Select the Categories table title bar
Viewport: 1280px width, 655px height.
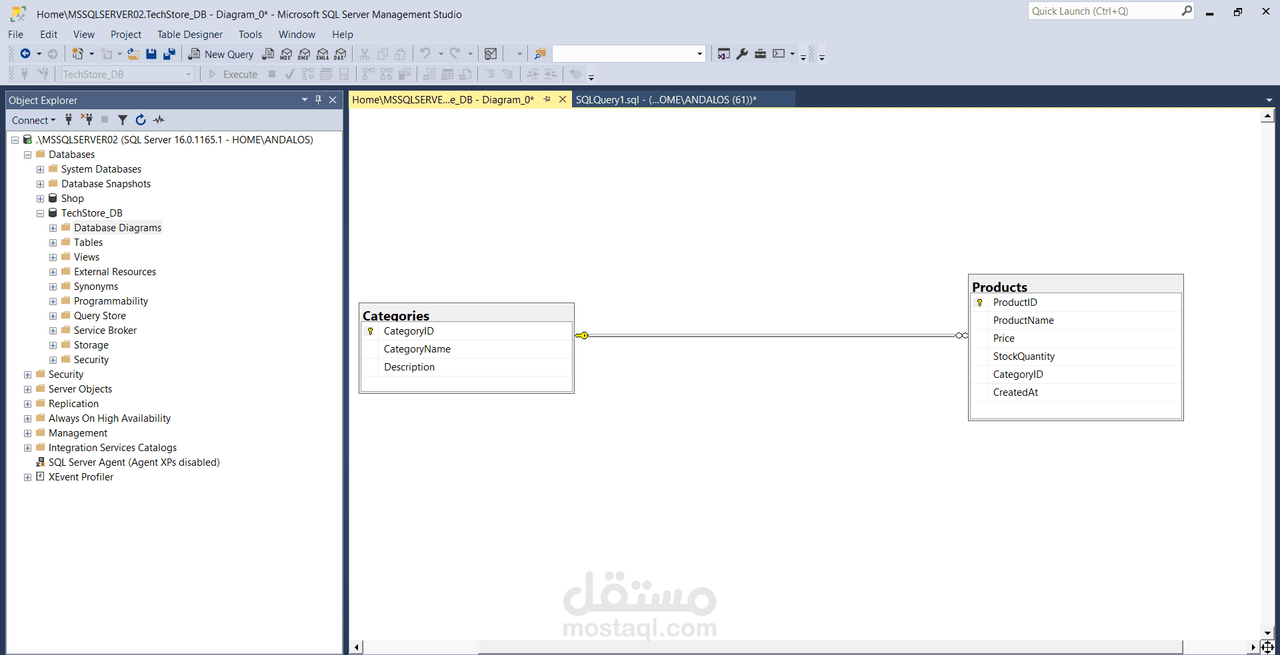tap(467, 314)
